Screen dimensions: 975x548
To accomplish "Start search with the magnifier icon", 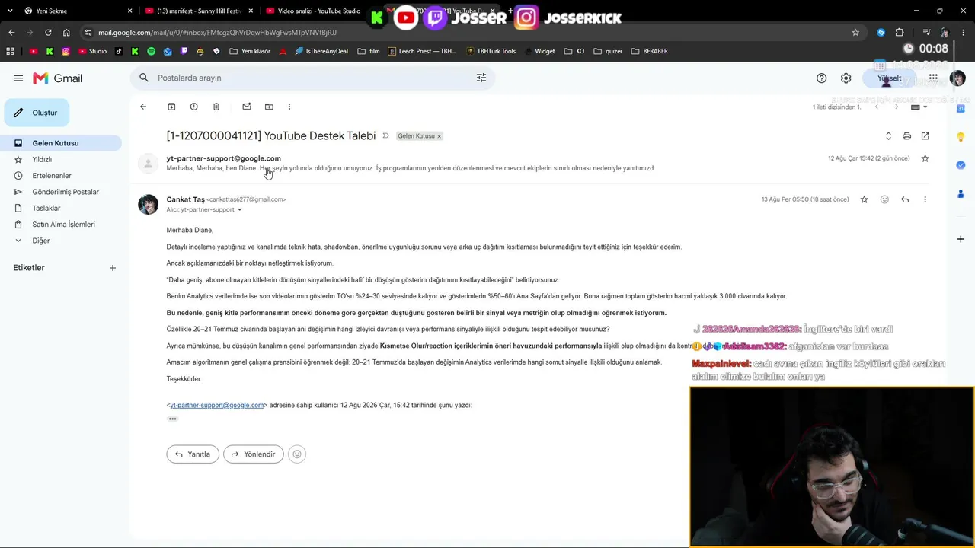I will pyautogui.click(x=144, y=78).
